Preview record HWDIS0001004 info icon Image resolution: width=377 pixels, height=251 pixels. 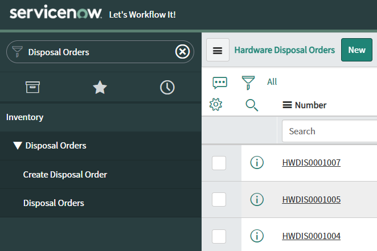pos(257,236)
